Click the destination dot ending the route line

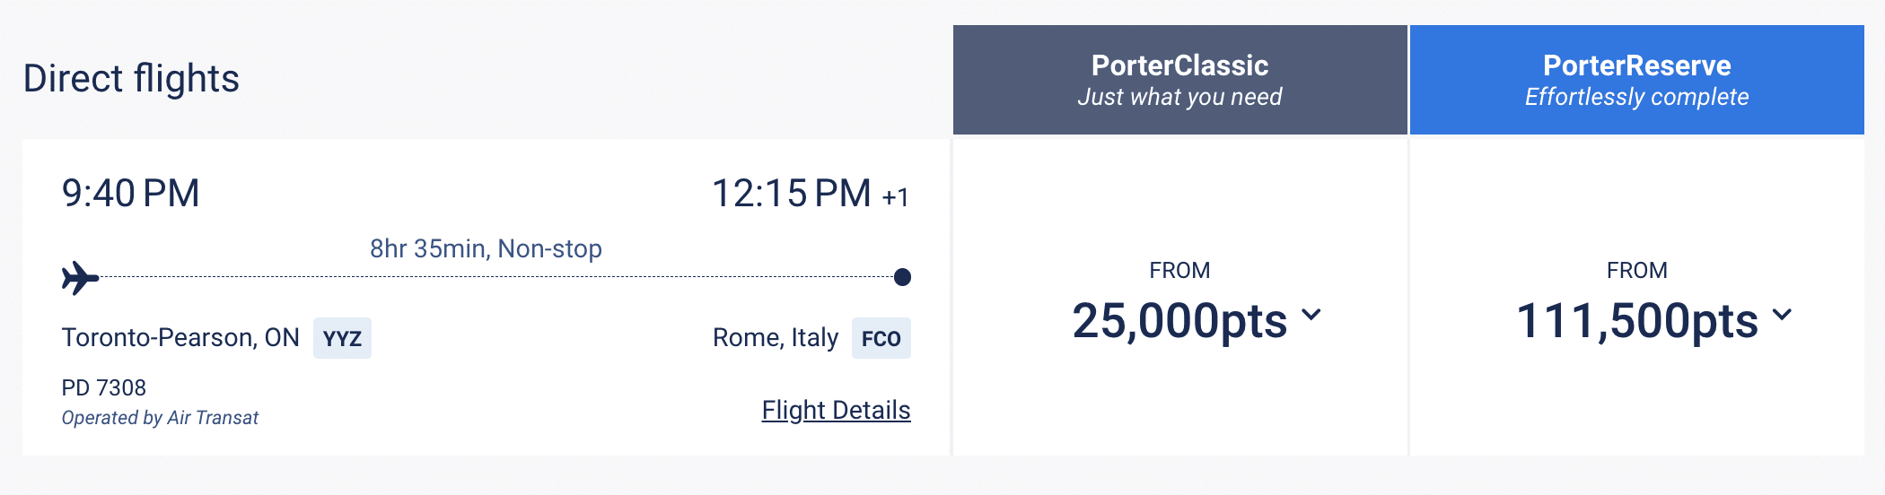pos(903,277)
